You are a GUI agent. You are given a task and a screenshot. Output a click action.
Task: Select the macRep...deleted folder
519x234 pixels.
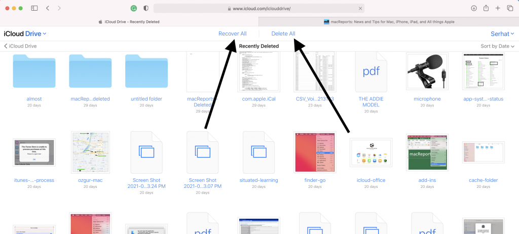click(90, 71)
